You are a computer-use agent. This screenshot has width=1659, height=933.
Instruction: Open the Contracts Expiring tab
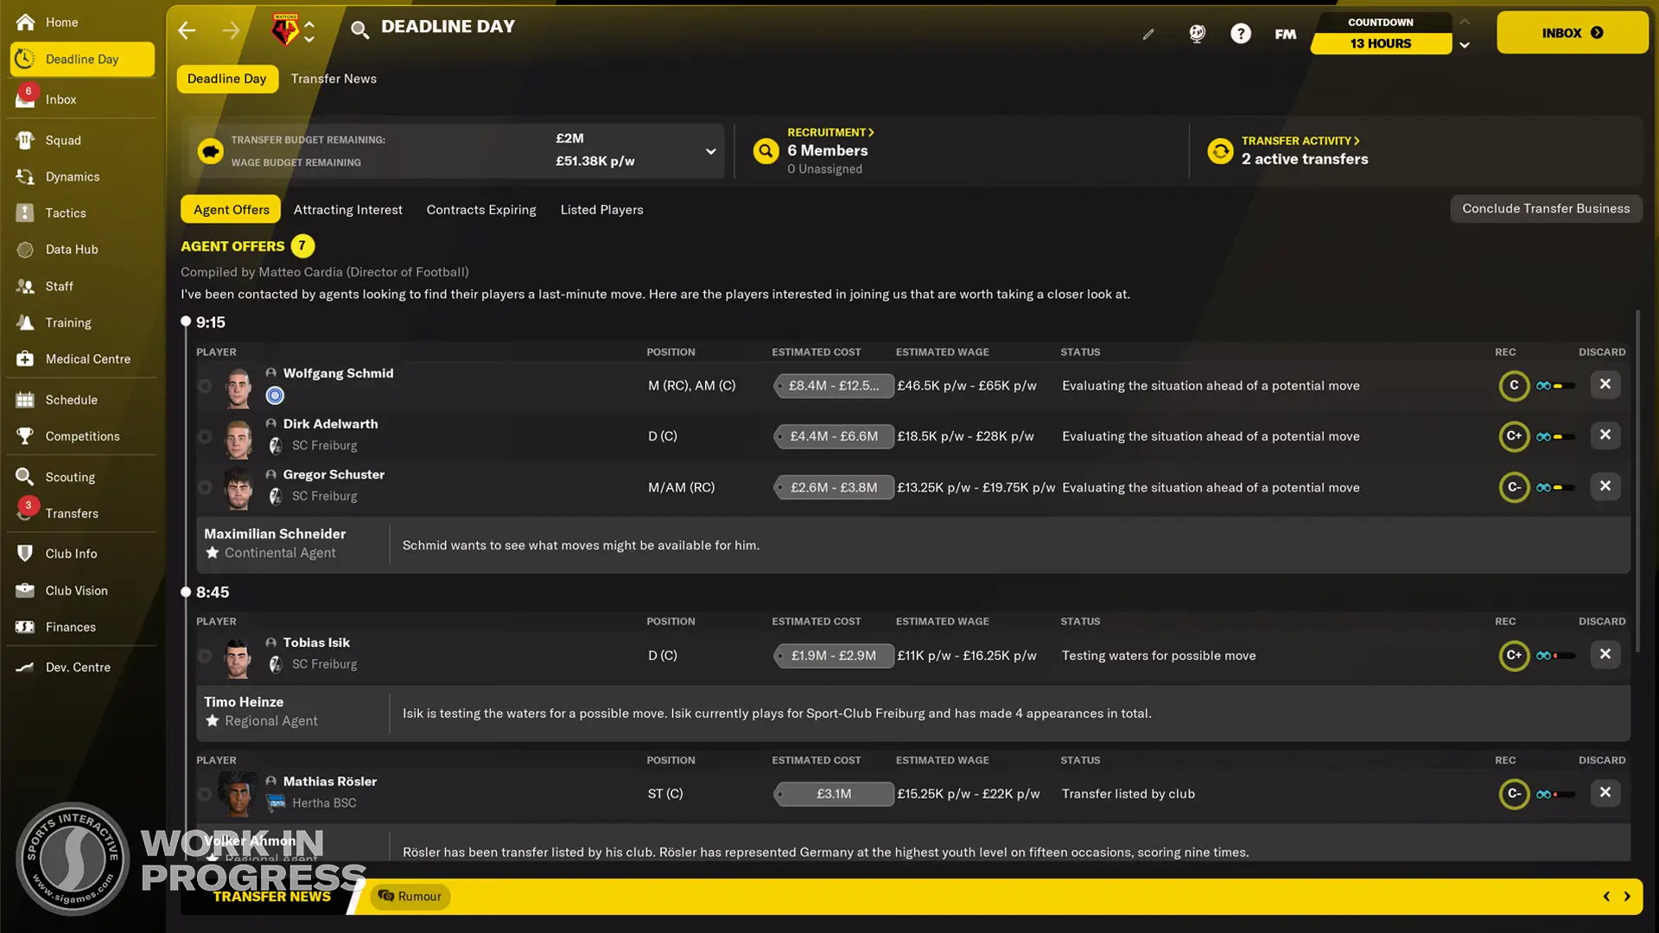(x=480, y=210)
